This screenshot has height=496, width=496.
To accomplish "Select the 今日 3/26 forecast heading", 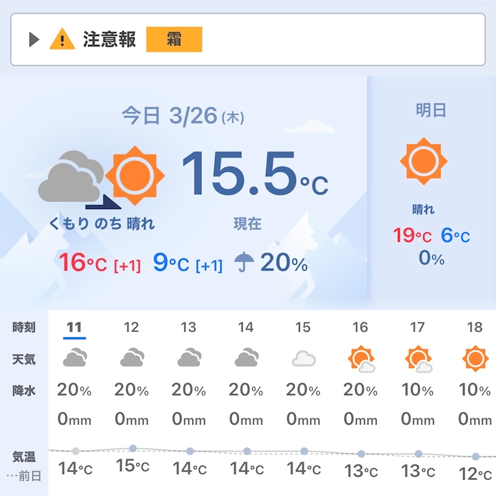I will point(183,116).
